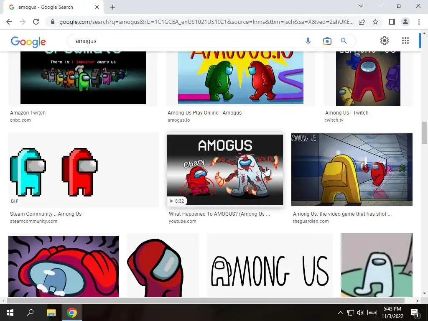Search by voice microphone icon
Image resolution: width=428 pixels, height=321 pixels.
(x=308, y=41)
